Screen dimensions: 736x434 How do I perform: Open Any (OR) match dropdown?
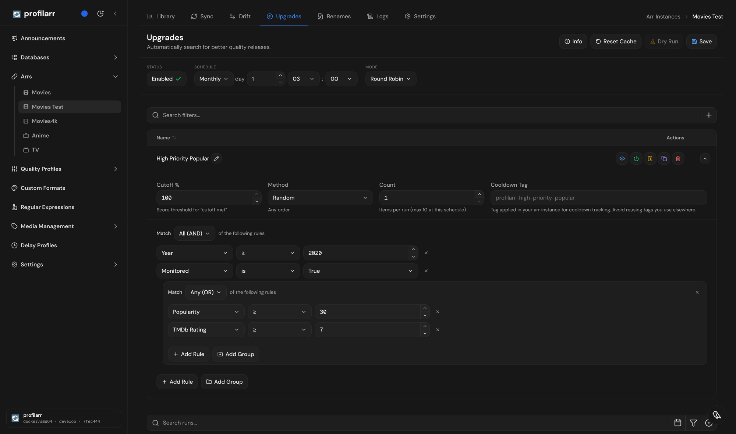(206, 292)
